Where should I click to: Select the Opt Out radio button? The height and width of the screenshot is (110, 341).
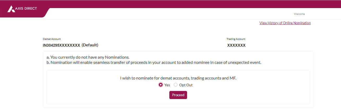click(176, 85)
